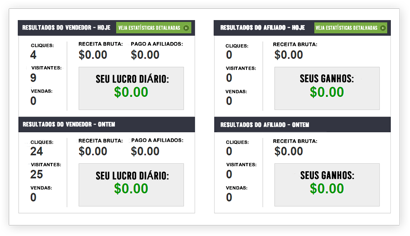
Task: Click today's affiliate 'Receita Bruta' amount
Action: point(289,55)
